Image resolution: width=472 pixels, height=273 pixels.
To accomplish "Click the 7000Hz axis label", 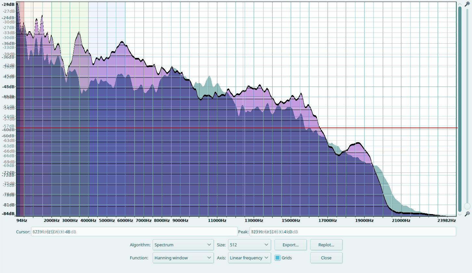I will 144,220.
